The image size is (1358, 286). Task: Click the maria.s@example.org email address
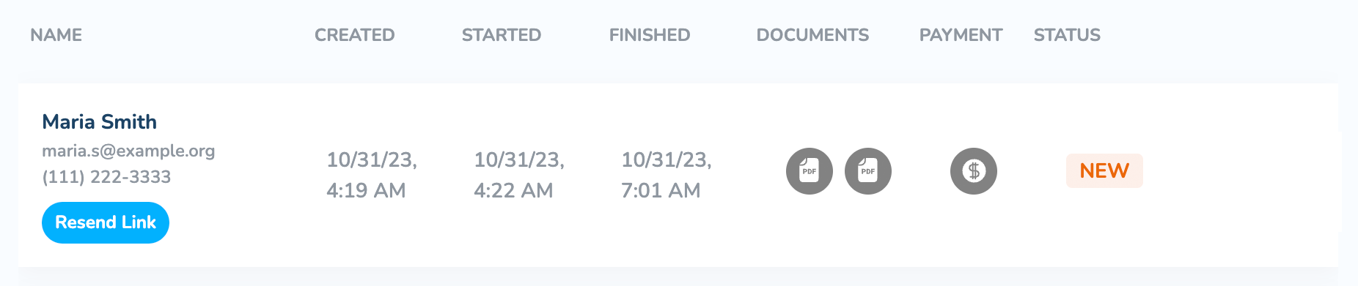(x=128, y=151)
